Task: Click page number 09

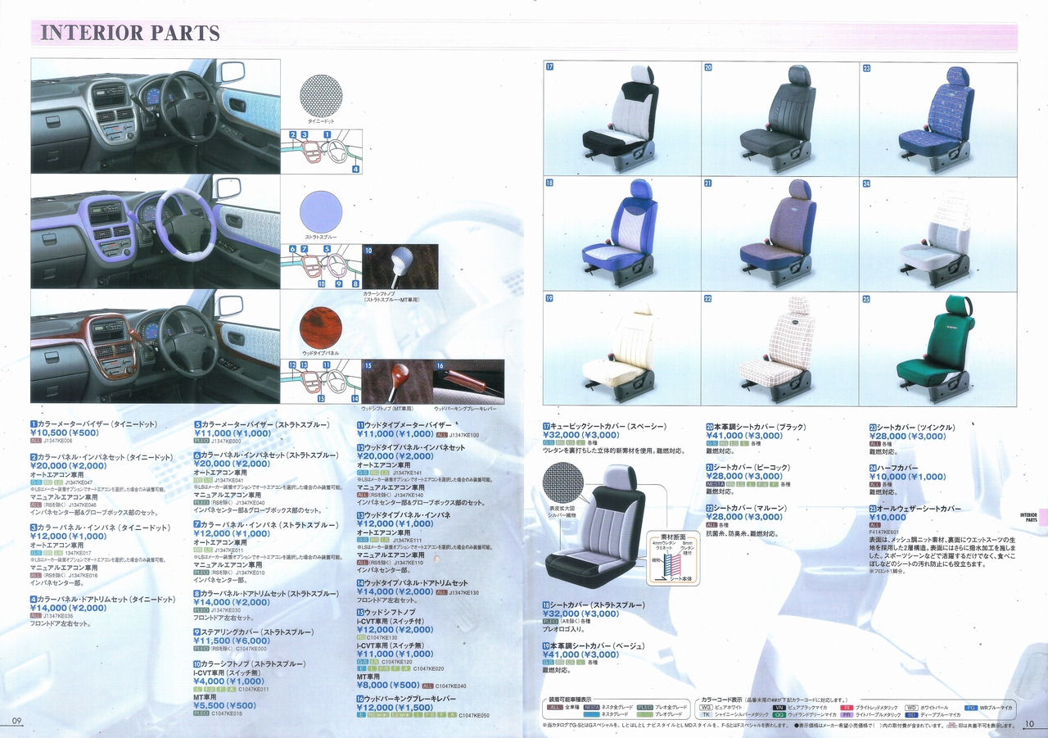Action: pos(16,722)
